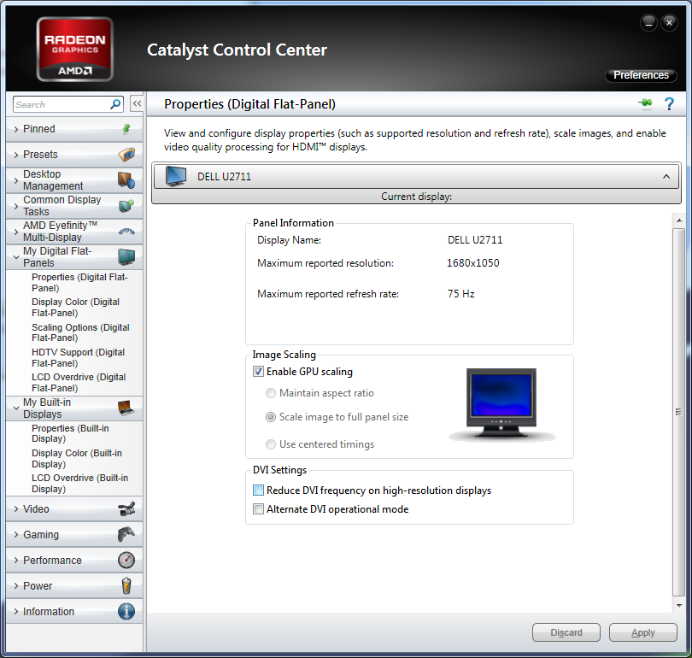The width and height of the screenshot is (692, 658).
Task: Click the Gaming controller icon
Action: click(126, 534)
